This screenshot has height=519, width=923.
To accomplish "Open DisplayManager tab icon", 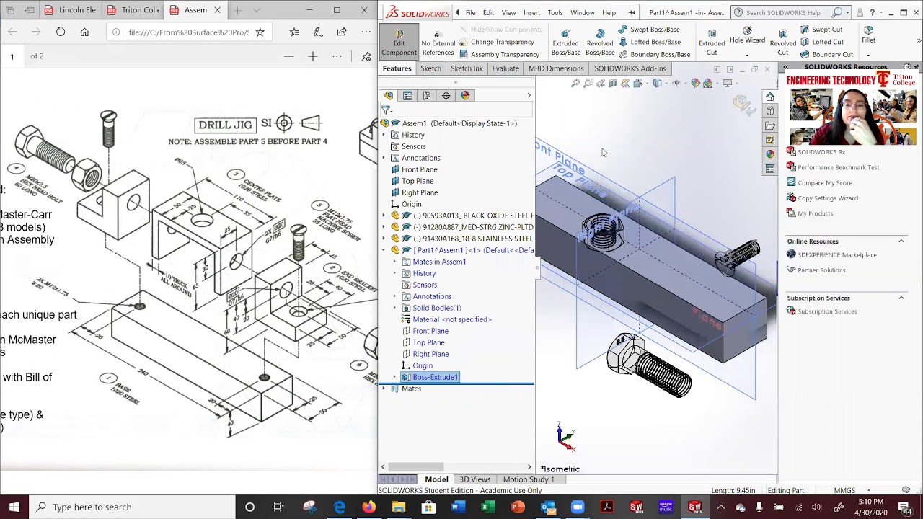I will pos(465,95).
